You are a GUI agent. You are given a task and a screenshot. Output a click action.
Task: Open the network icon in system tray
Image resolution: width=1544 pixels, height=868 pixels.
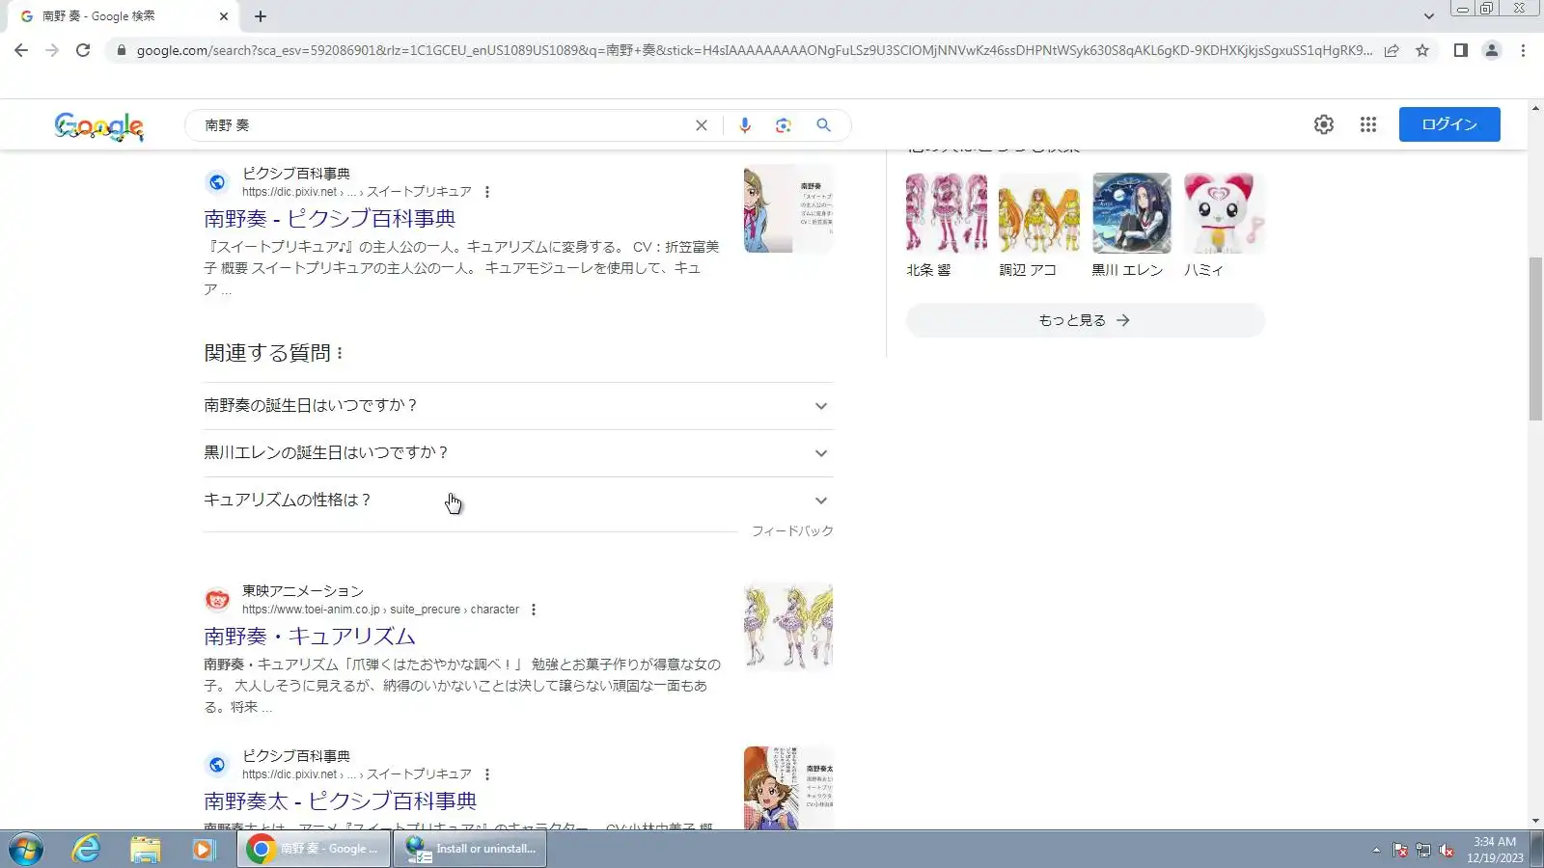(1423, 850)
